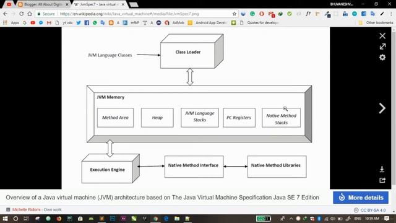Open the Chrome three-dot menu
This screenshot has width=396, height=223.
pos(391,14)
